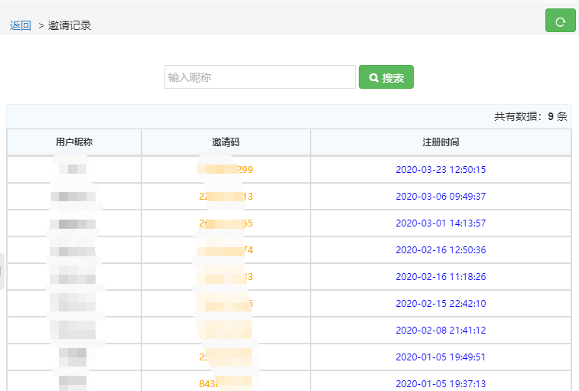Select the 2020-03-23 12:50:15 registration time
The width and height of the screenshot is (579, 391).
(x=441, y=170)
